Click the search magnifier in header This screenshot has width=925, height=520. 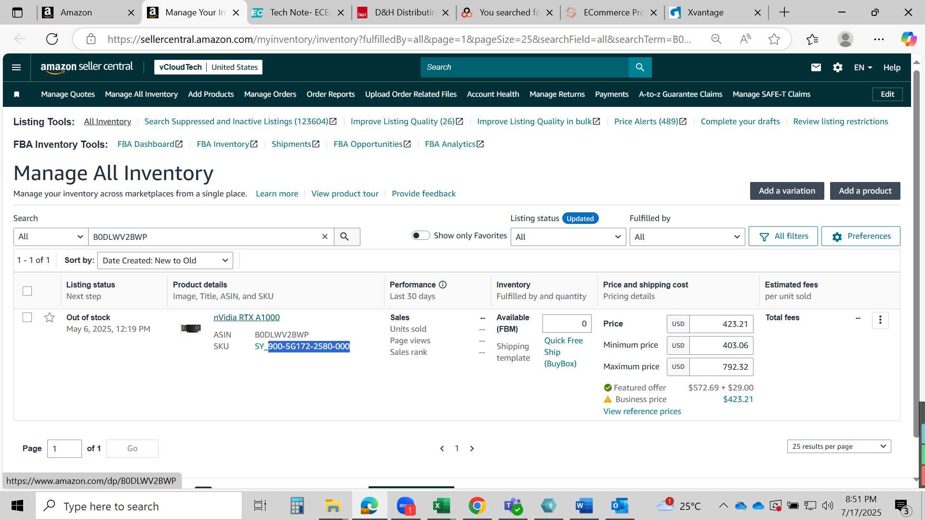pyautogui.click(x=640, y=67)
